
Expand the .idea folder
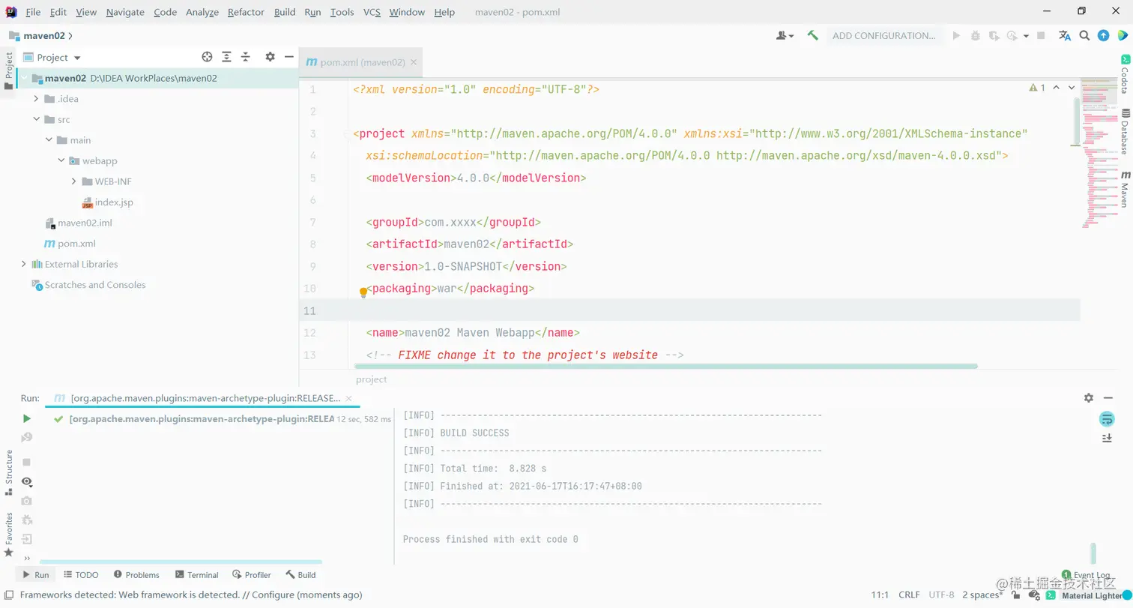(x=36, y=99)
